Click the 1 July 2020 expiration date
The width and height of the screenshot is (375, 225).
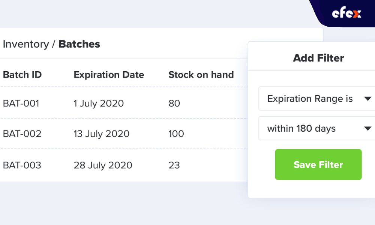coord(99,103)
